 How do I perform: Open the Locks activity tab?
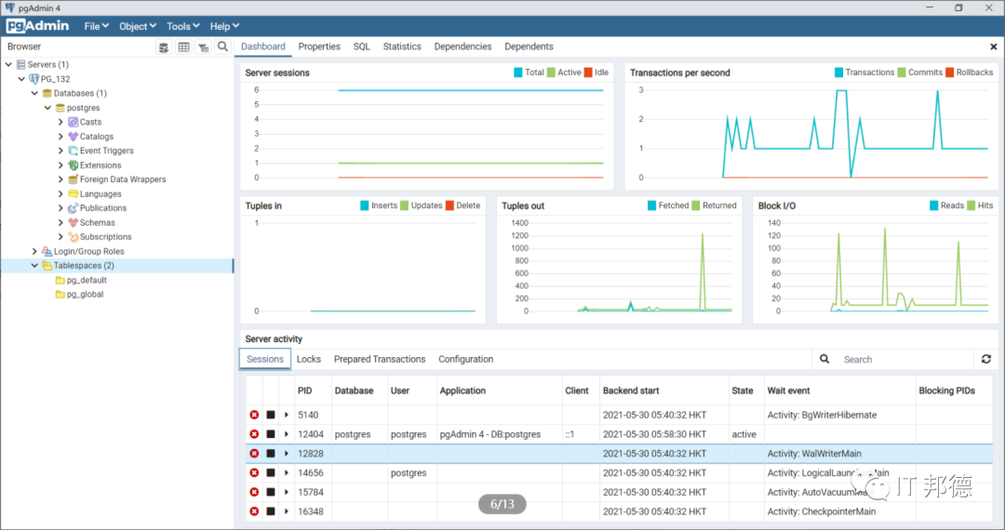[x=308, y=359]
